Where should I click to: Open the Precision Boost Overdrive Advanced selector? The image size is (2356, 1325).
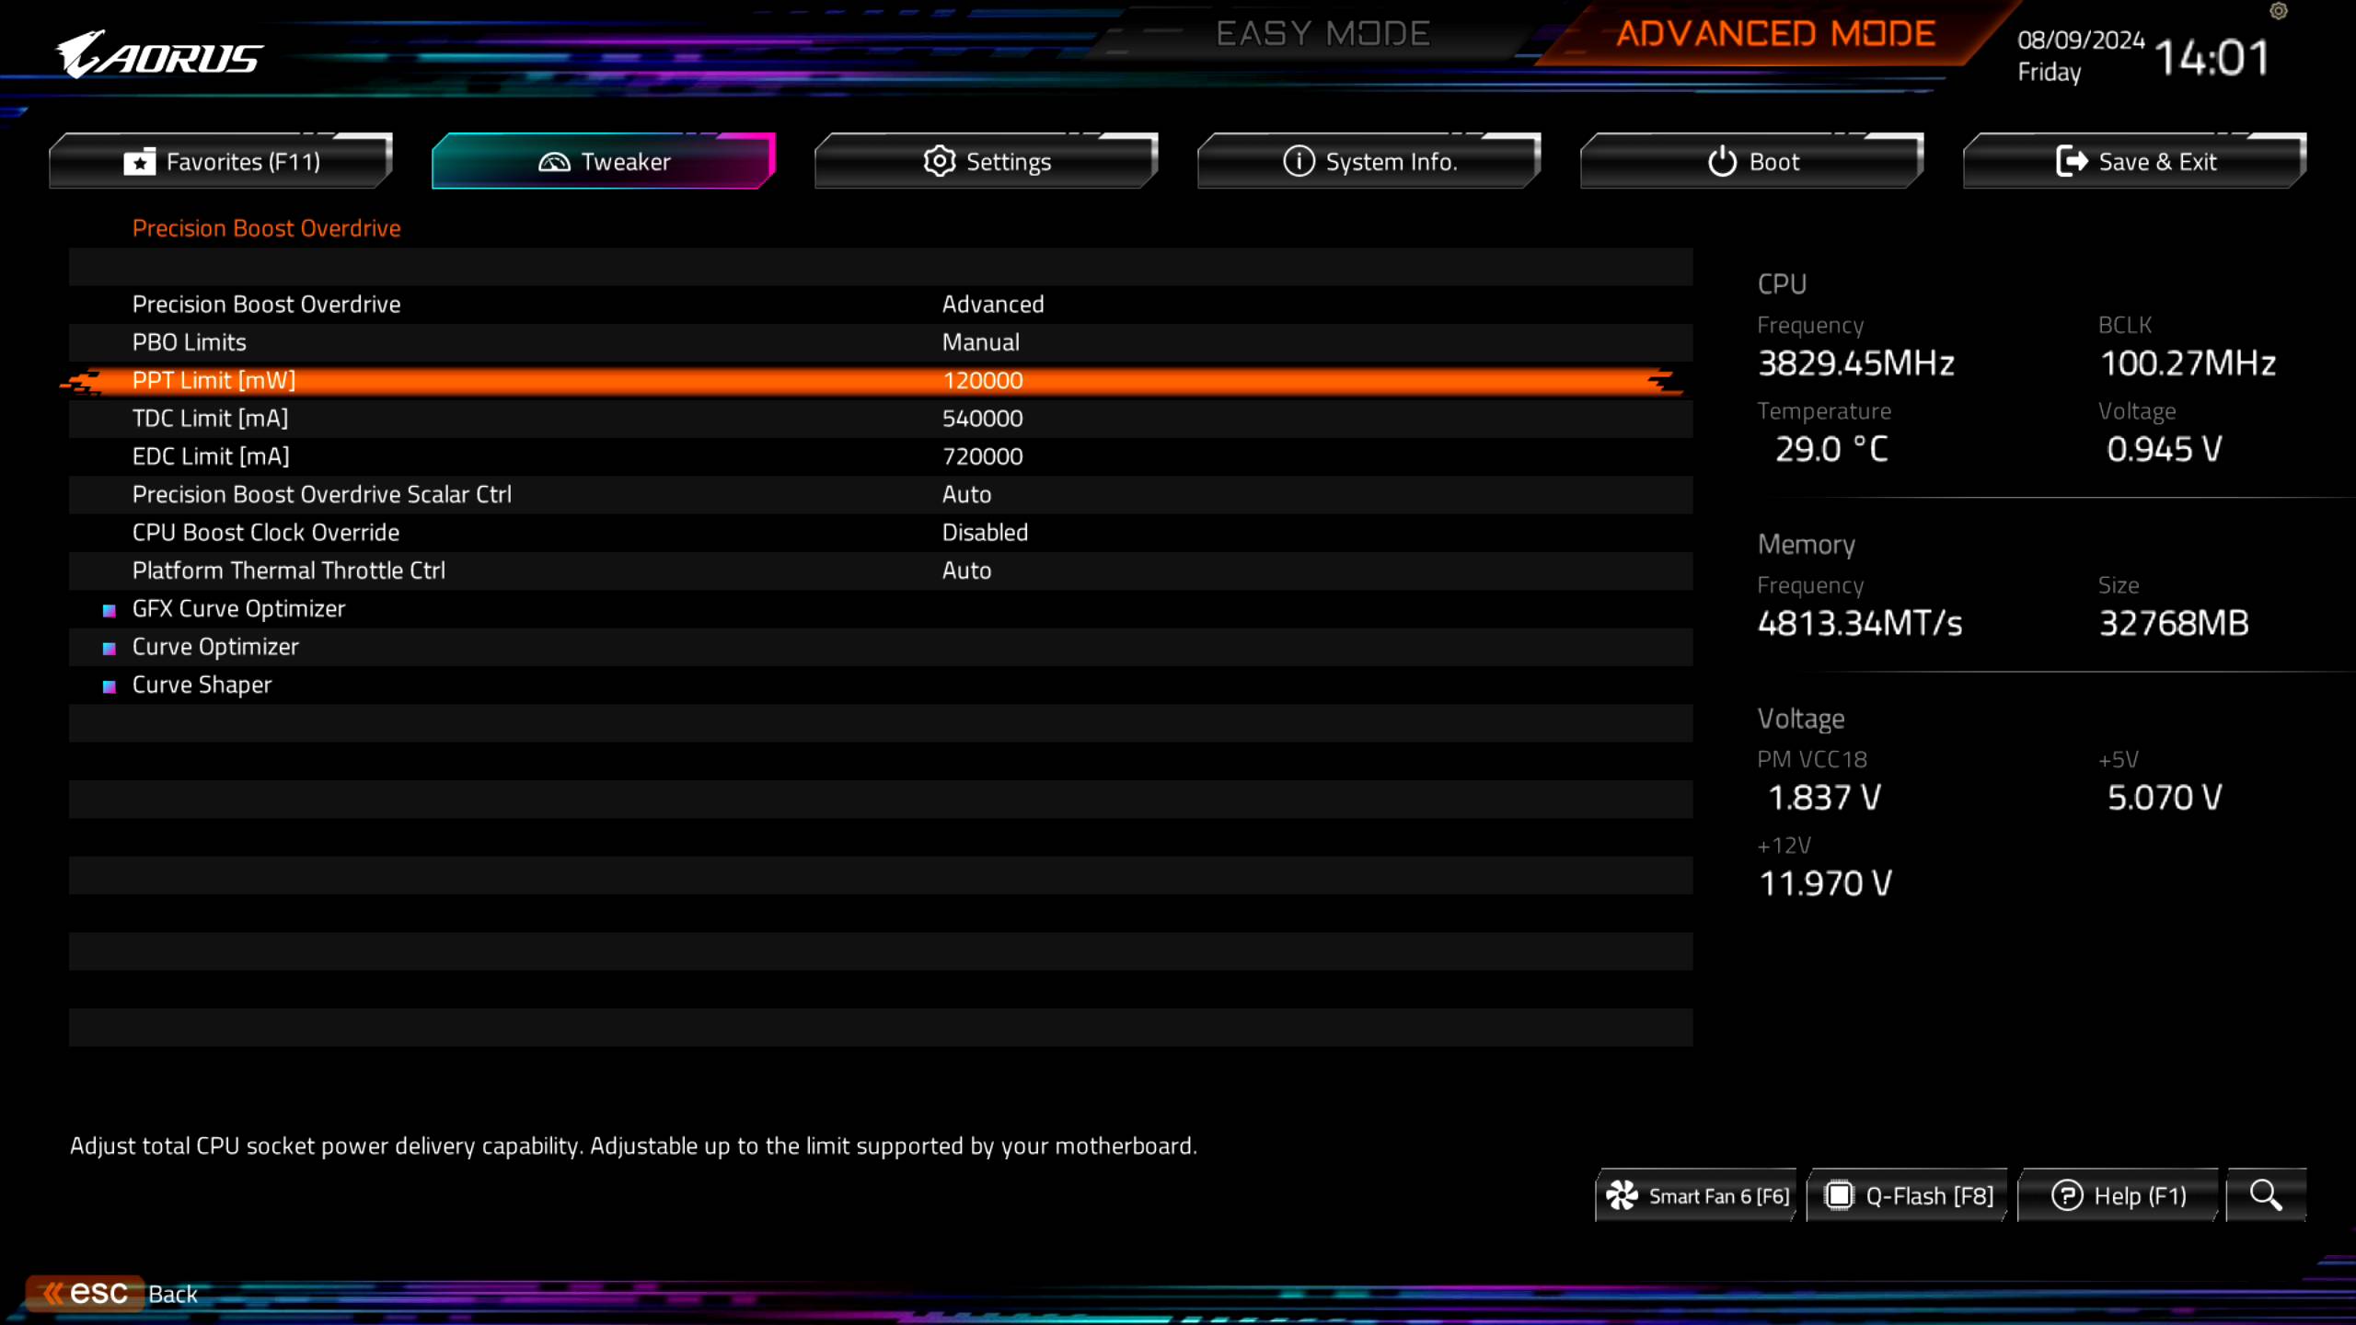(992, 304)
